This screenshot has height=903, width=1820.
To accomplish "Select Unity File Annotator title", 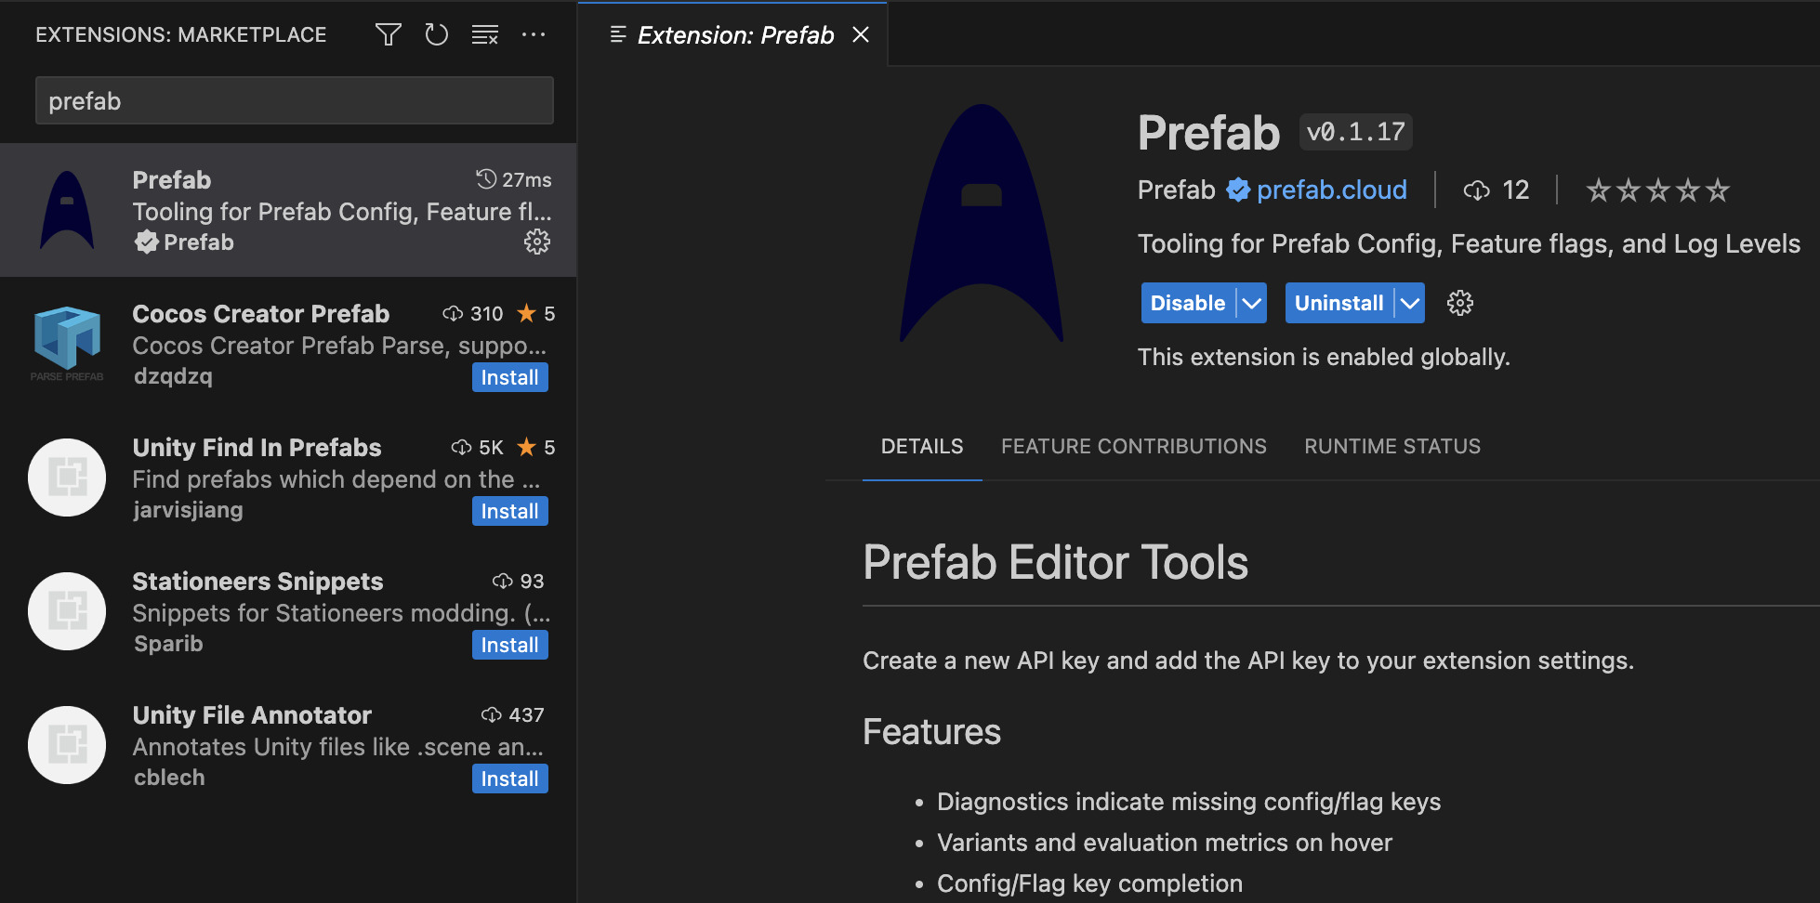I will click(252, 715).
